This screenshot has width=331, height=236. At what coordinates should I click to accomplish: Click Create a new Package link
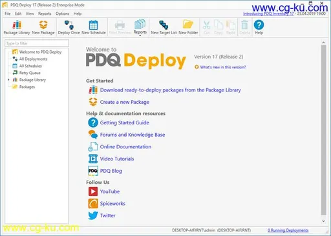point(125,102)
